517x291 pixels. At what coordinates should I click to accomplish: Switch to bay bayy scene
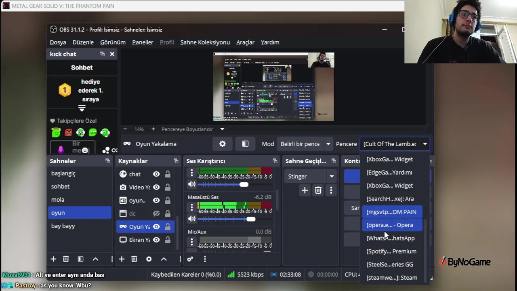80,226
